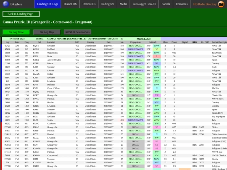
Task: Select call sign KUCC cell
Action: pos(36,124)
